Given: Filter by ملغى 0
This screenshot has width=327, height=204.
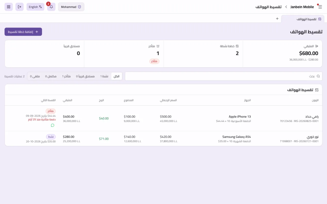Looking at the screenshot, I should point(35,76).
